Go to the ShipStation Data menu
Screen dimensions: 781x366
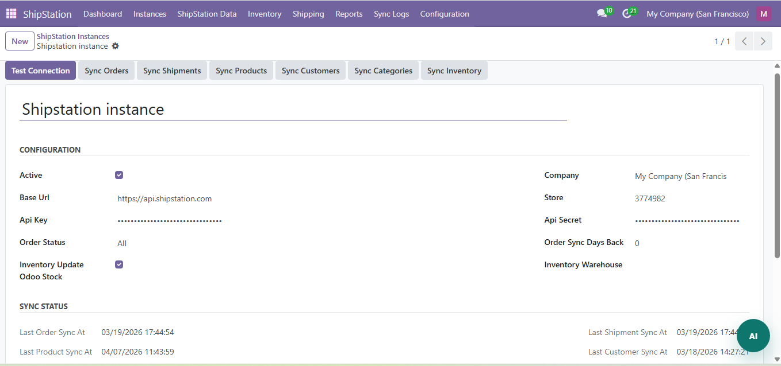(x=206, y=13)
